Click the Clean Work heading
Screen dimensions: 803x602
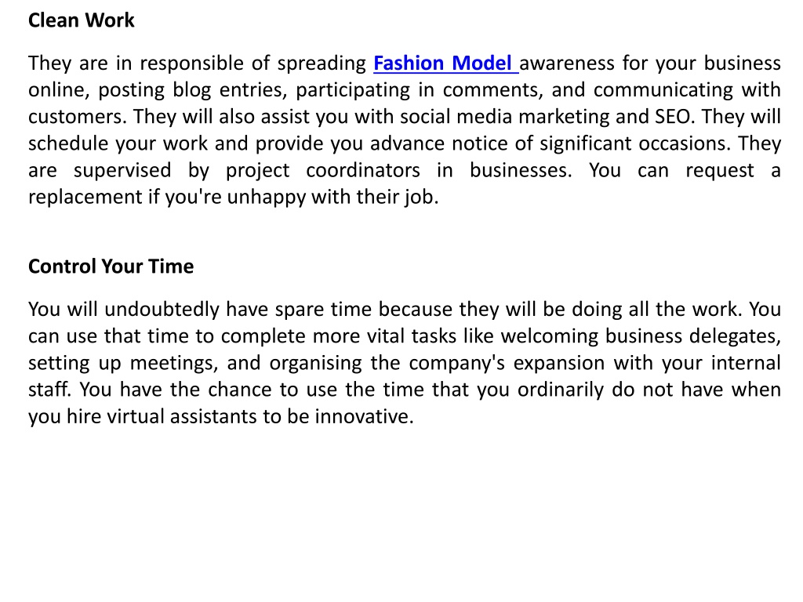81,20
